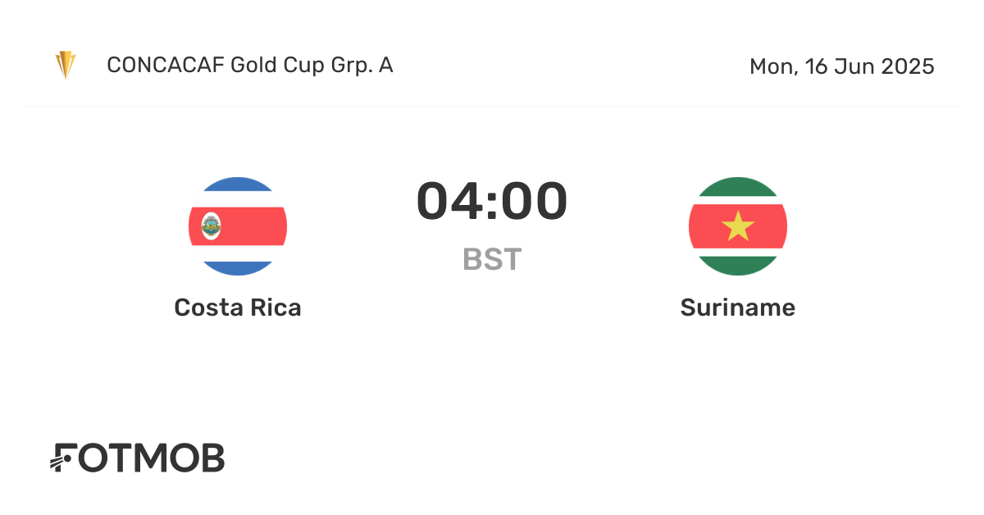Click the CONCACAF Gold Cup trophy logo
984x515 pixels.
tap(66, 66)
